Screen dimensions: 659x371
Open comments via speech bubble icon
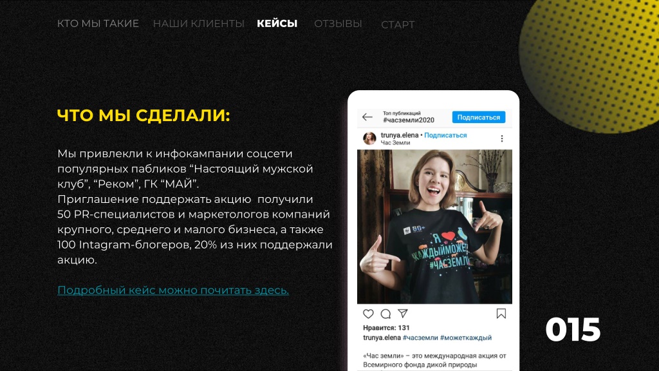pos(385,314)
